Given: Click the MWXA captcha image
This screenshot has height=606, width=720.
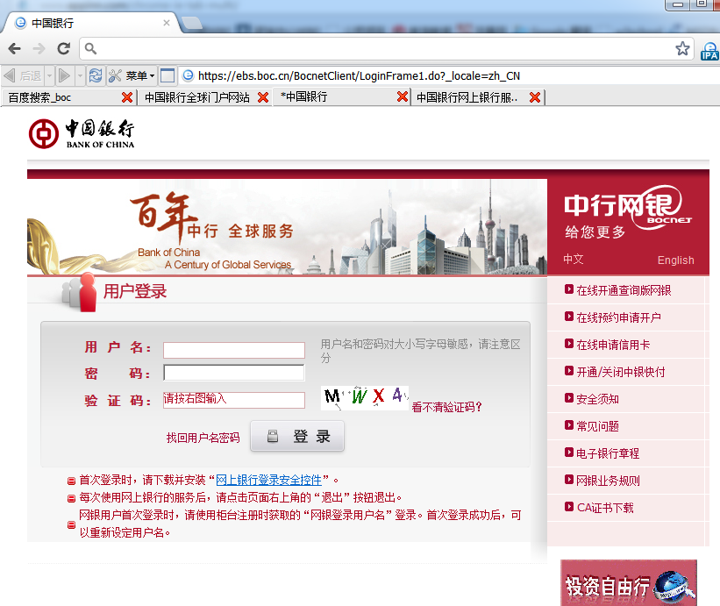Looking at the screenshot, I should click(365, 397).
